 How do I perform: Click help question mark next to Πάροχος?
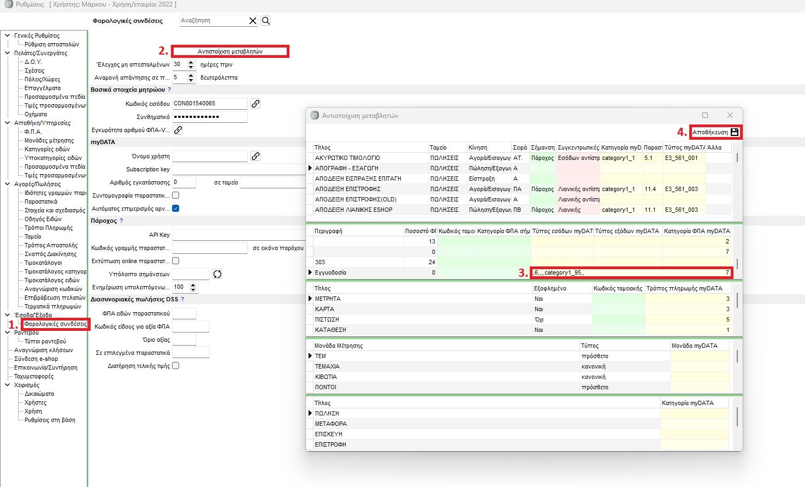[121, 221]
